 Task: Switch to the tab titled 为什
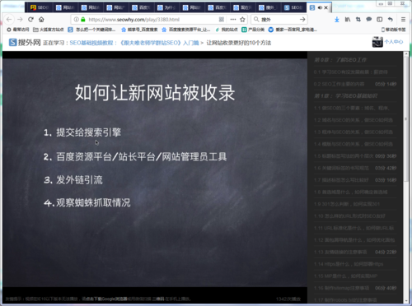click(166, 7)
